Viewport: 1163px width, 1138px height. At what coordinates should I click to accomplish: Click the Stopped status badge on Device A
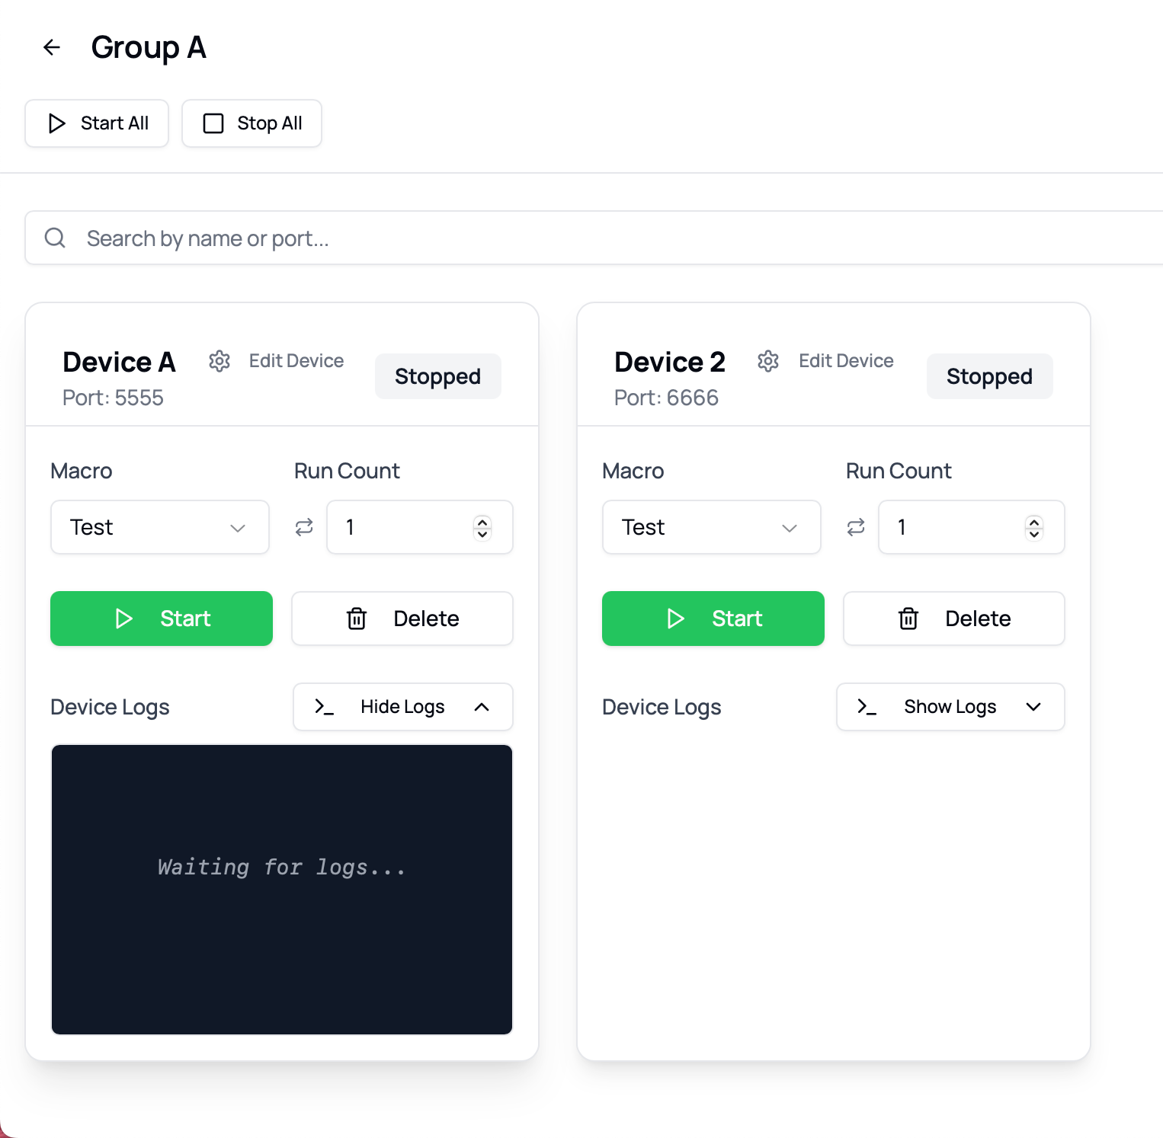[437, 376]
